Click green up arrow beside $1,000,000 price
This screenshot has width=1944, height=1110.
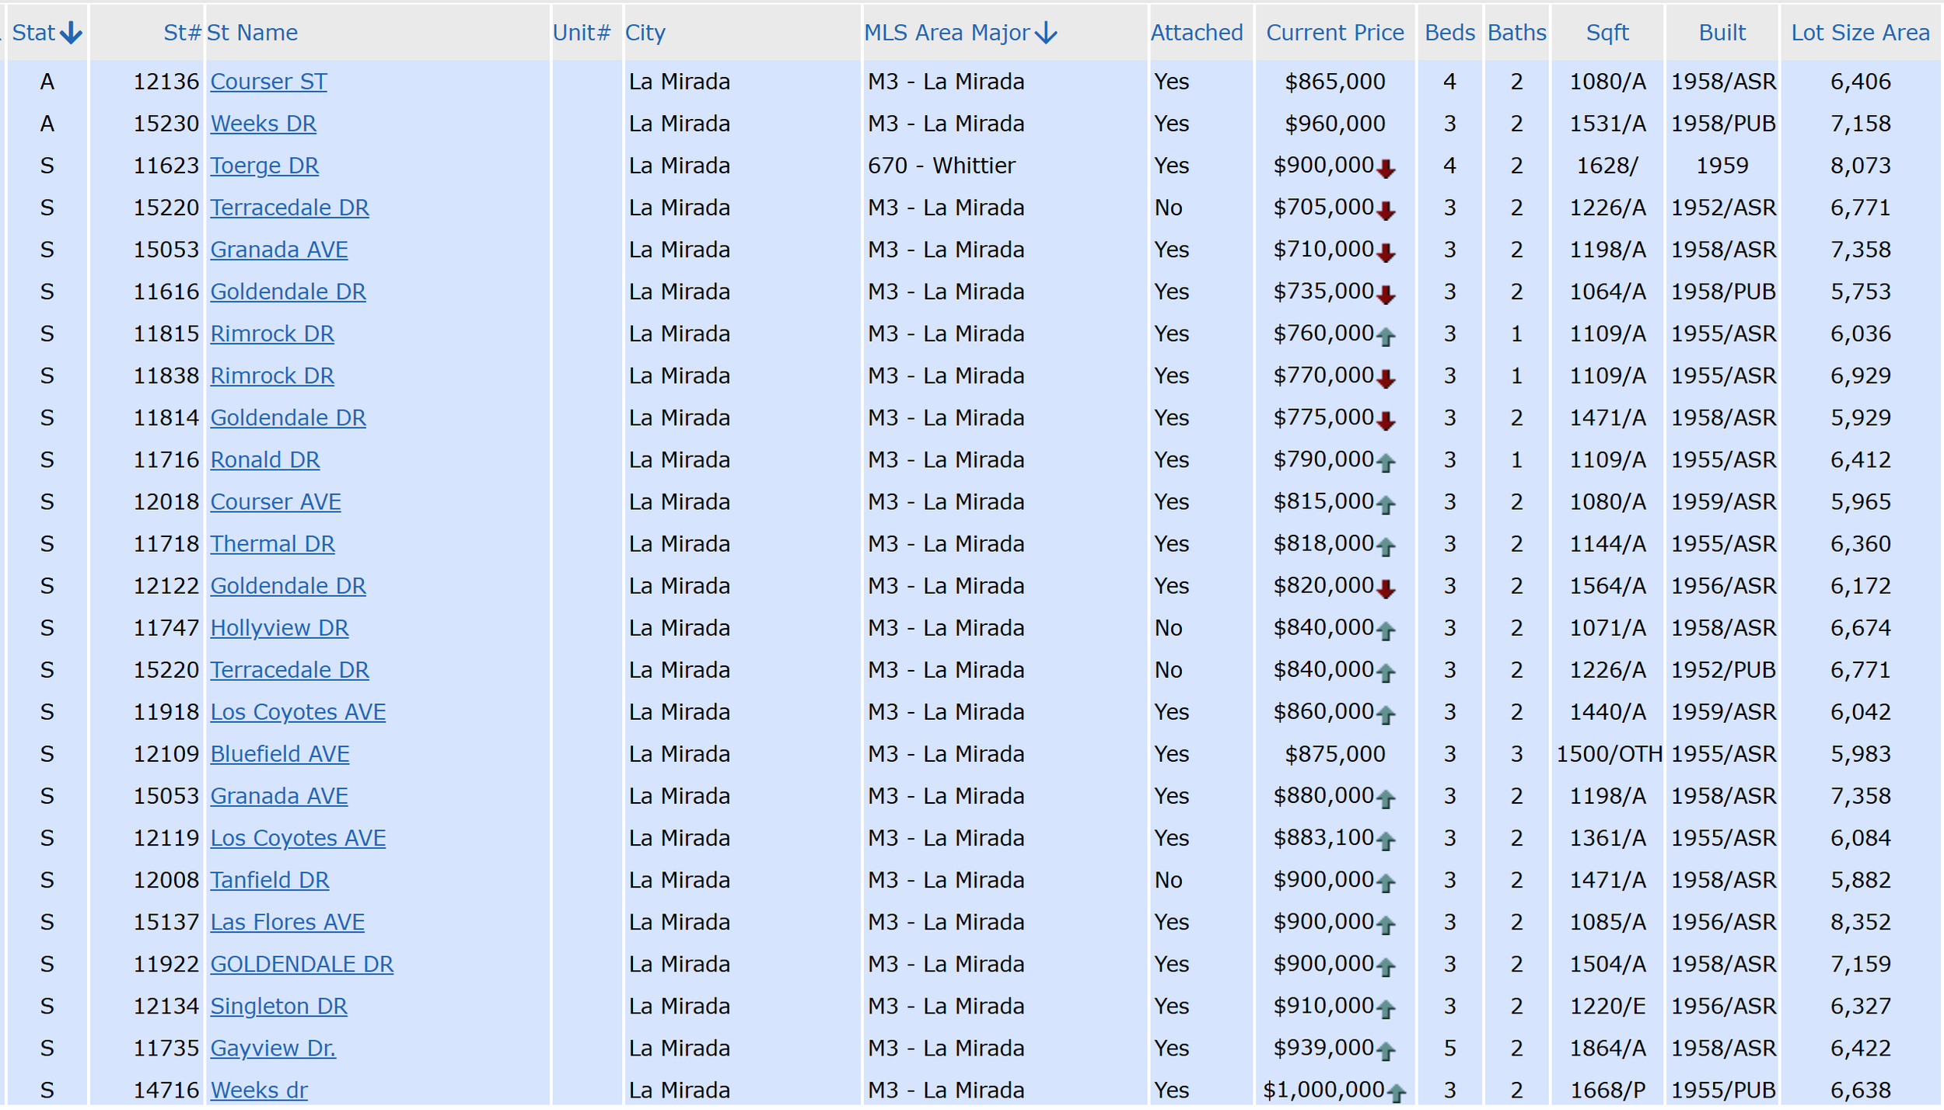(x=1397, y=1094)
